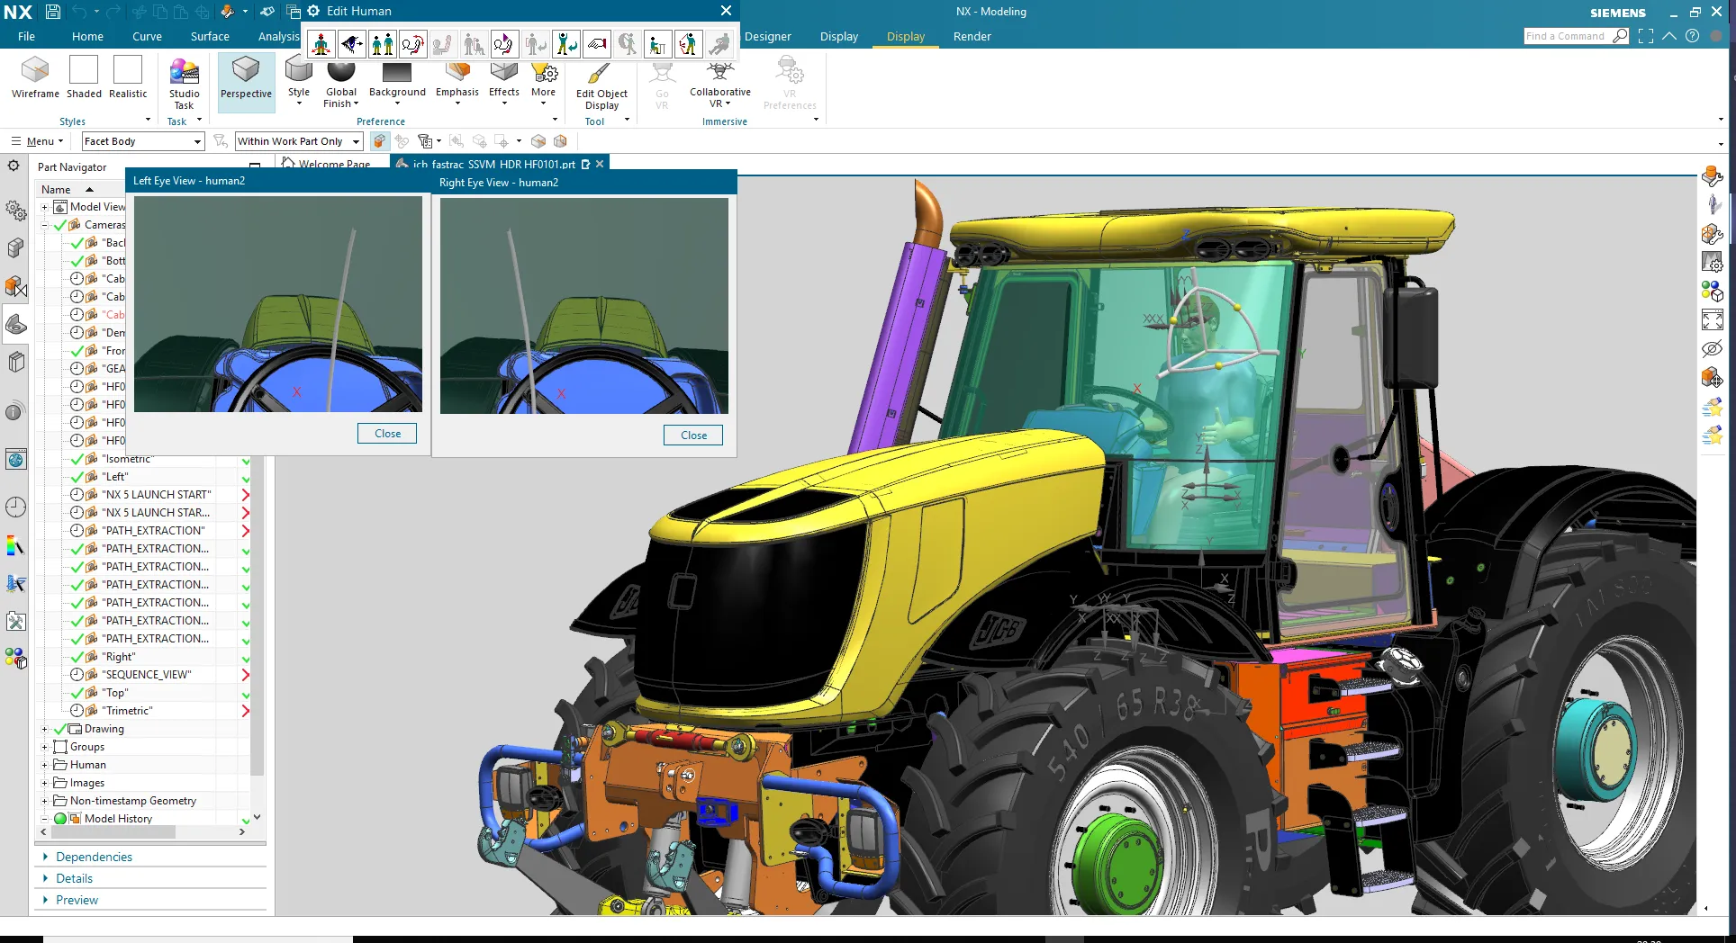The width and height of the screenshot is (1736, 943).
Task: Open the History clock sidebar icon
Action: (x=15, y=507)
